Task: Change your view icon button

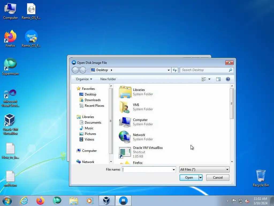Action: coord(204,79)
